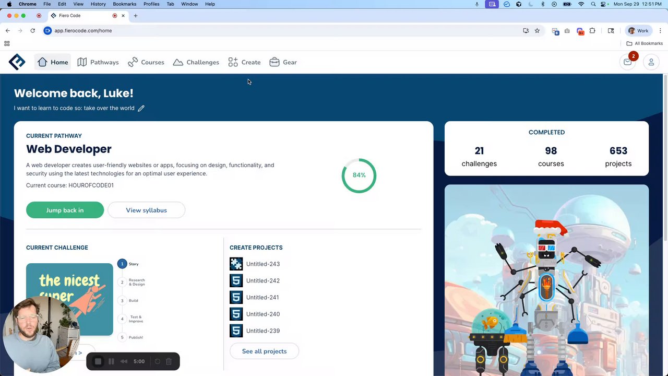The image size is (668, 376).
Task: Open Profiles menu in menu bar
Action: click(151, 4)
